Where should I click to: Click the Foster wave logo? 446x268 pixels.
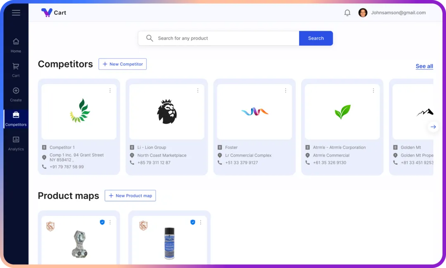click(x=254, y=112)
